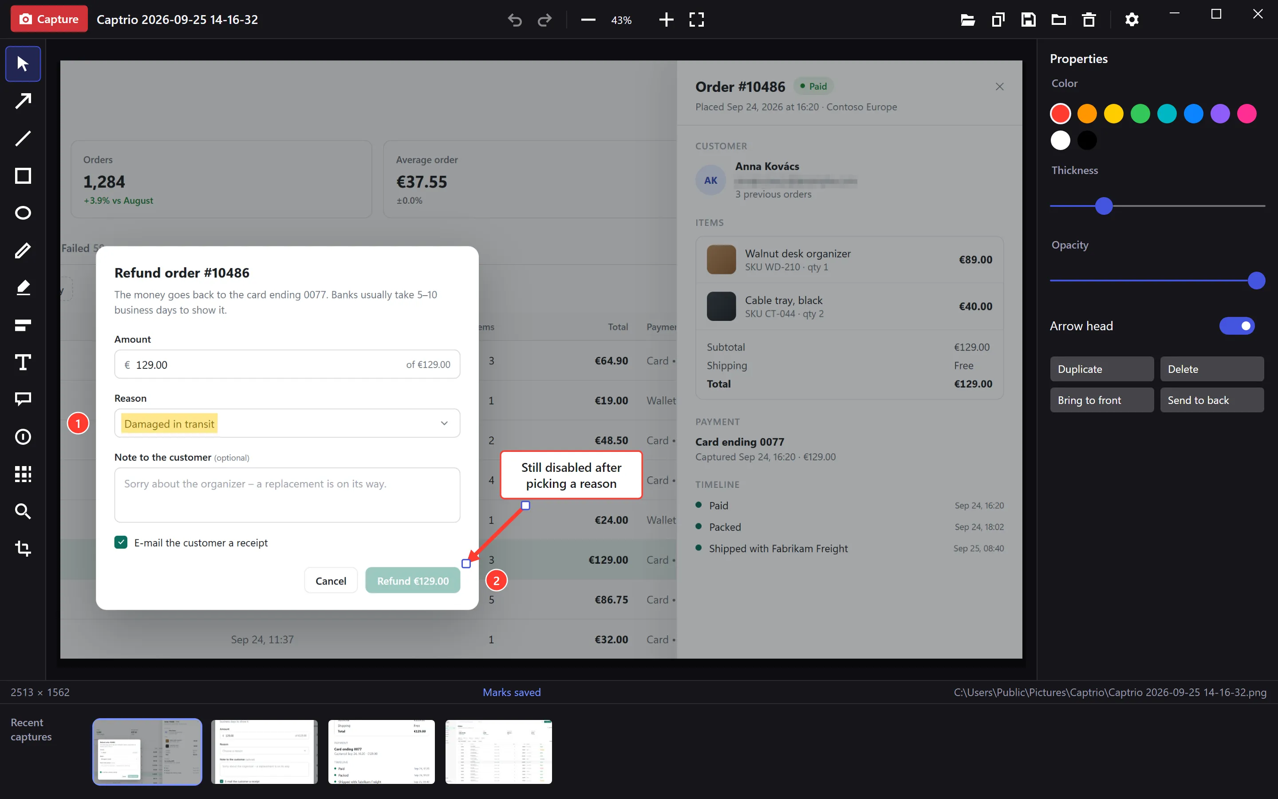Click the Opacity slider handle
Viewport: 1278px width, 799px height.
(1256, 281)
